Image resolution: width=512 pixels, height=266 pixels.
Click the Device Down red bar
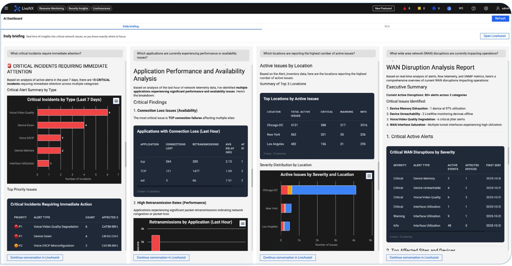(x=61, y=125)
